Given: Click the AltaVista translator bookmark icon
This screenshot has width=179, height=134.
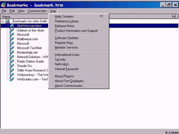Looking at the screenshot, I should tap(12, 26).
